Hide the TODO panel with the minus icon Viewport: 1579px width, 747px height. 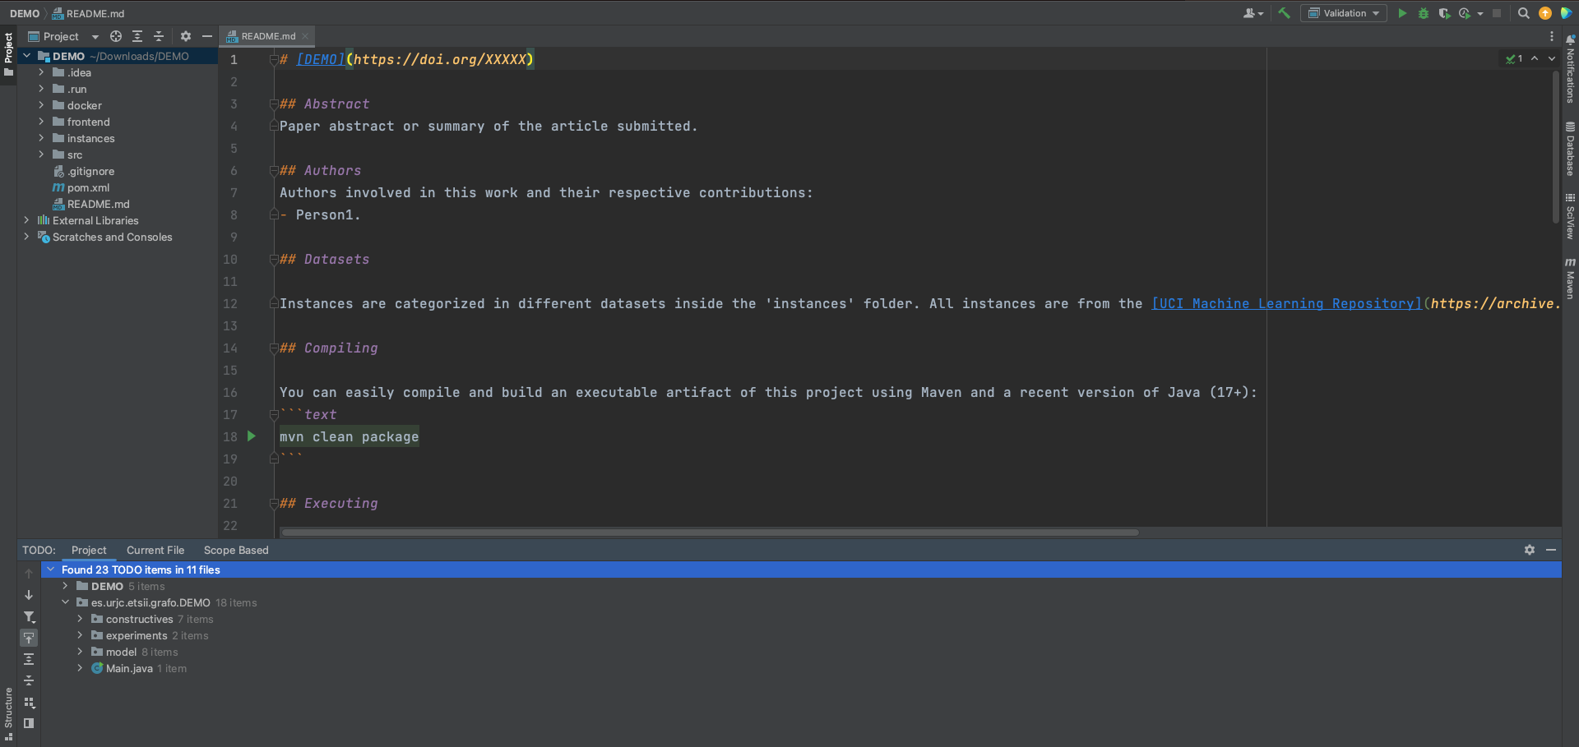pyautogui.click(x=1551, y=550)
